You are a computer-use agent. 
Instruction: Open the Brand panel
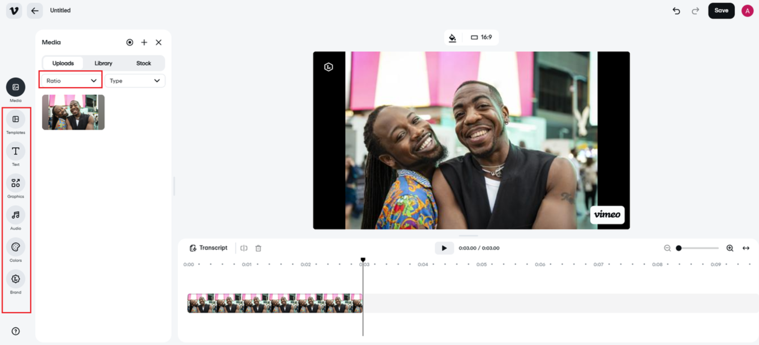click(x=15, y=281)
